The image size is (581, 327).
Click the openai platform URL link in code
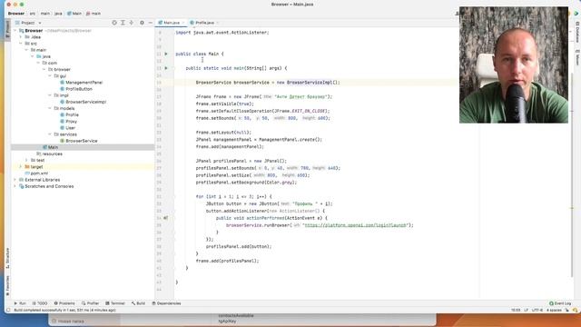[356, 225]
